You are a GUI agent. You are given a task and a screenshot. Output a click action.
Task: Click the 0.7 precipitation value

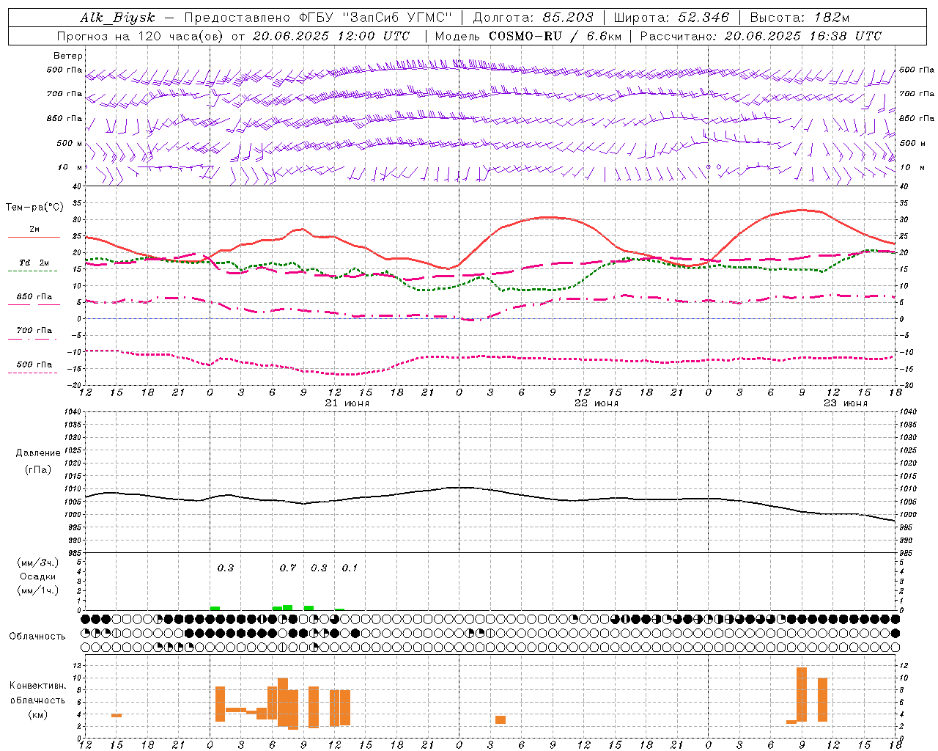point(288,568)
